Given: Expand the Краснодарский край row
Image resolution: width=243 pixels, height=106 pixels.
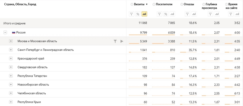Looking at the screenshot, I should [11, 58].
